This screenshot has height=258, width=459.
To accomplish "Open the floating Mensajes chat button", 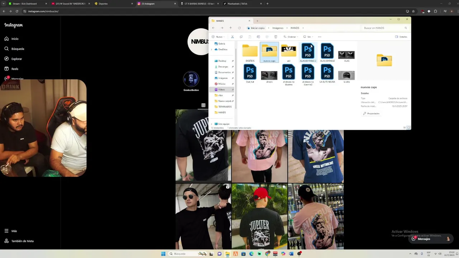I will tap(430, 239).
